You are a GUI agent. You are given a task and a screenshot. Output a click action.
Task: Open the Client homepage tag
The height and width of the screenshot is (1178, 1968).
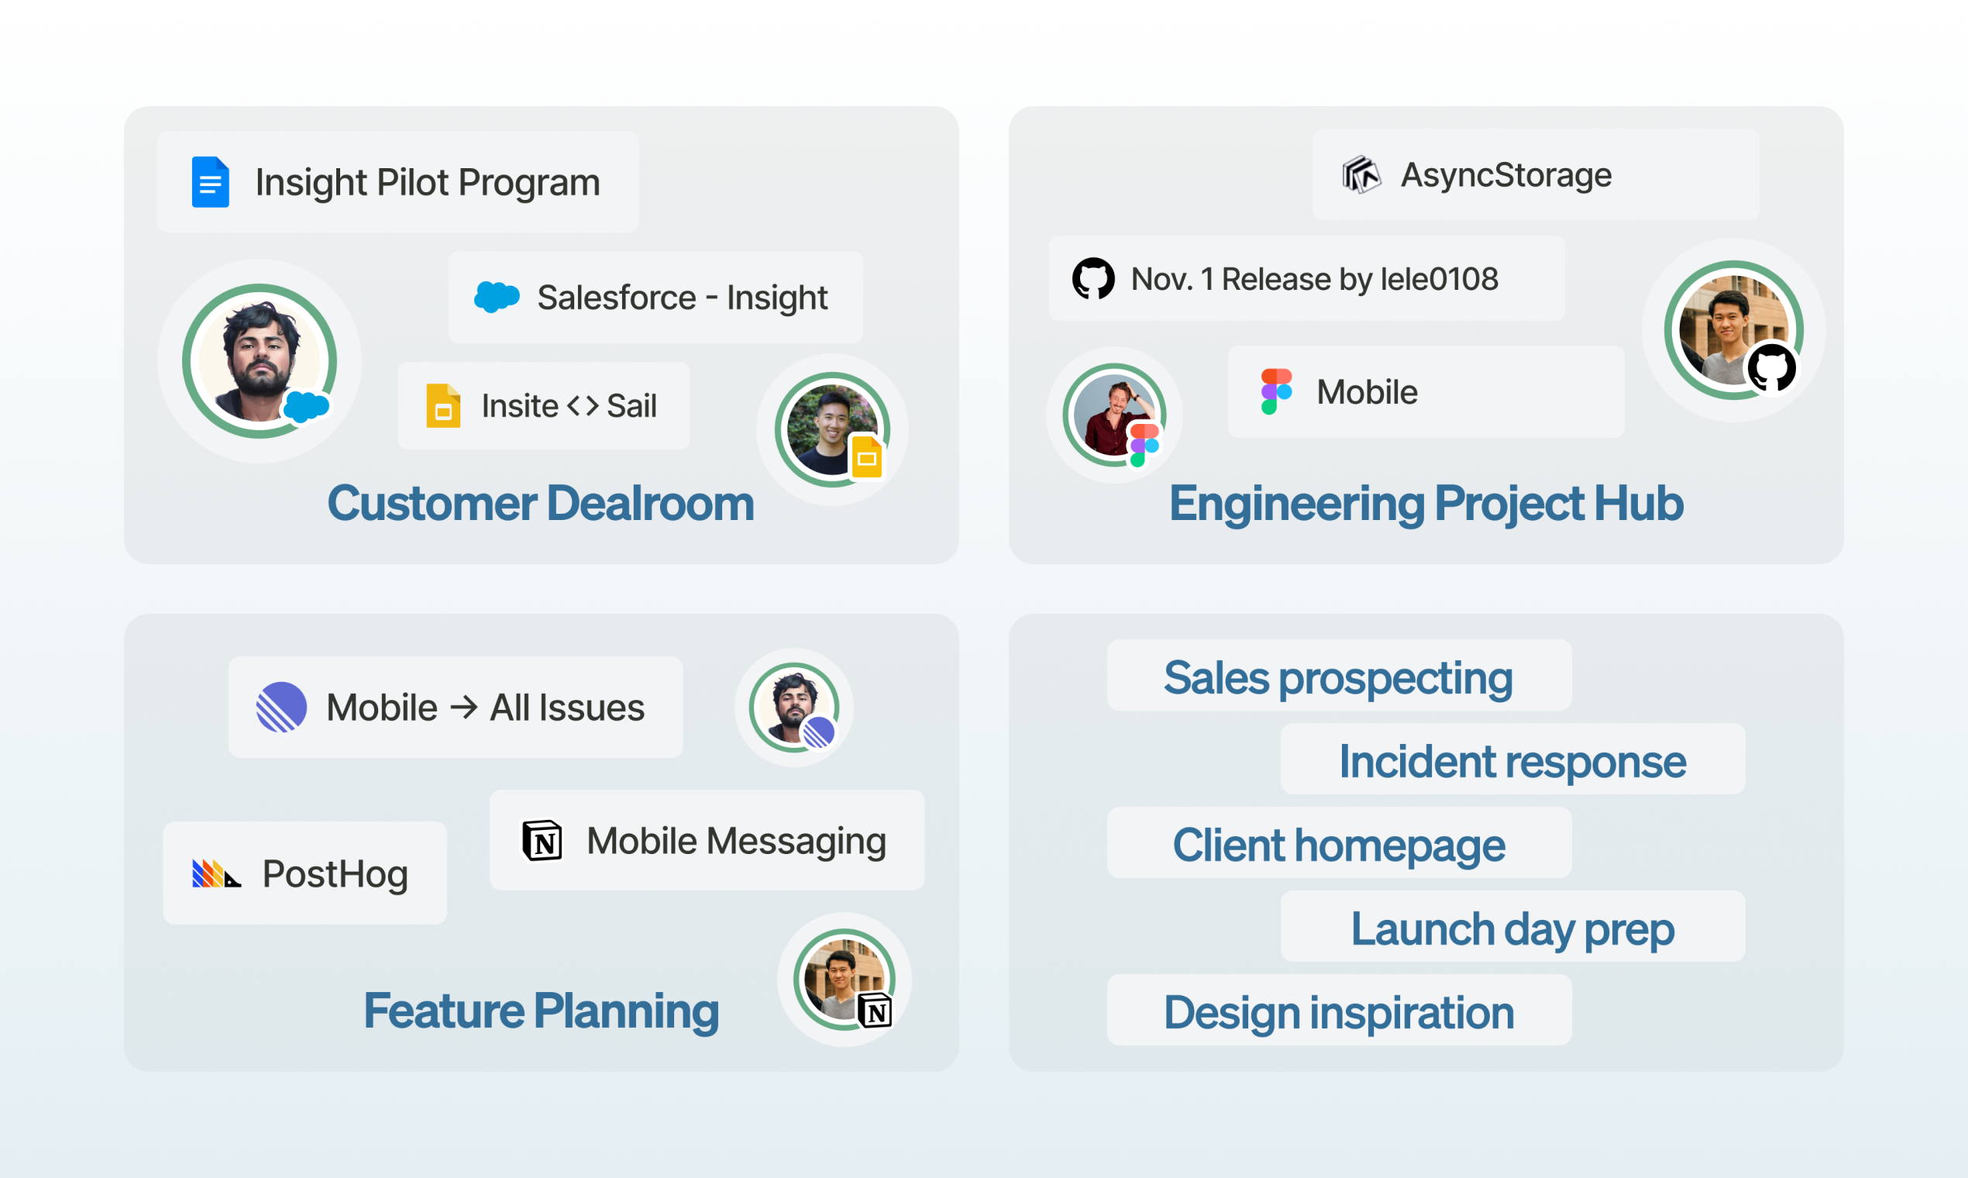pyautogui.click(x=1338, y=844)
